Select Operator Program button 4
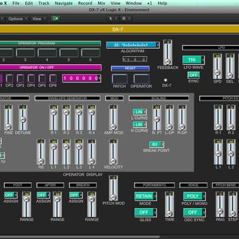This screenshot has height=239, width=239. [47, 53]
